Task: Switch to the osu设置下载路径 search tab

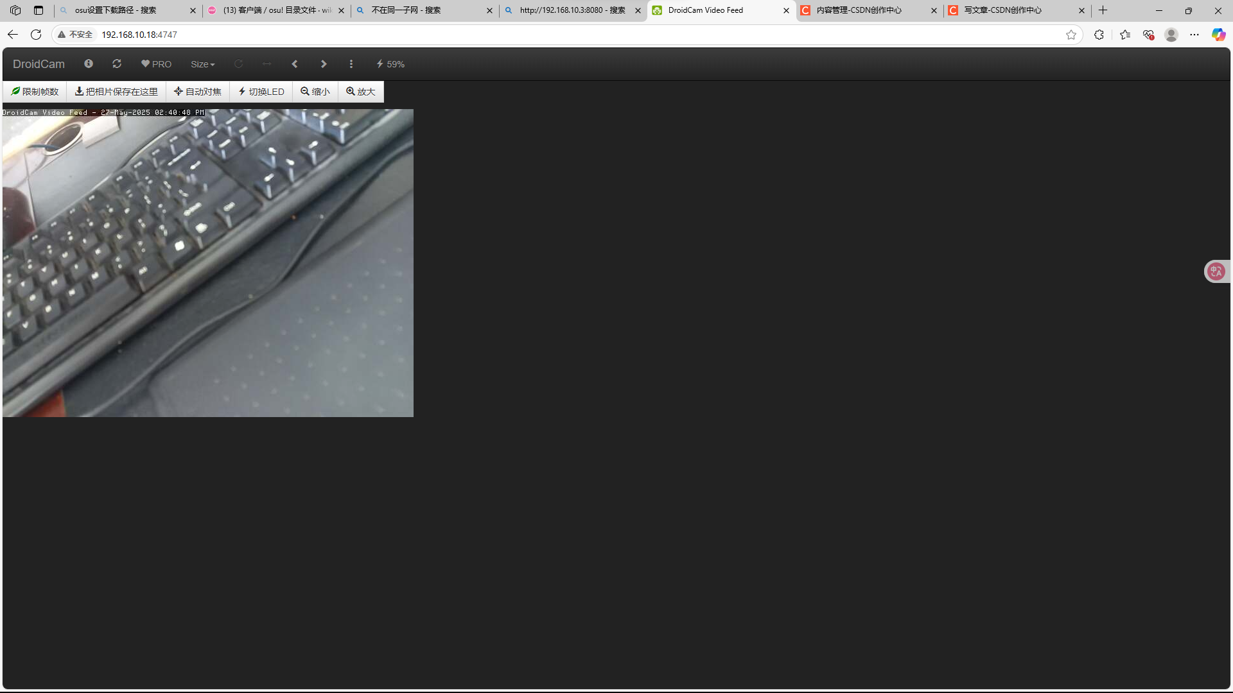Action: point(116,10)
